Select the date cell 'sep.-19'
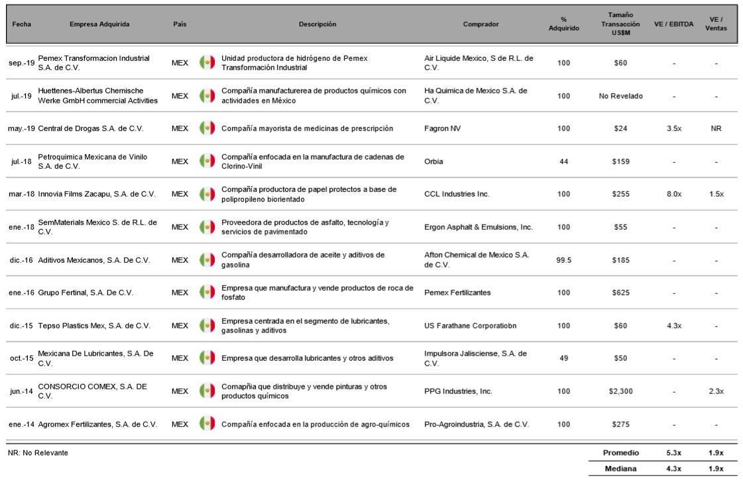The width and height of the screenshot is (743, 482). click(x=22, y=63)
